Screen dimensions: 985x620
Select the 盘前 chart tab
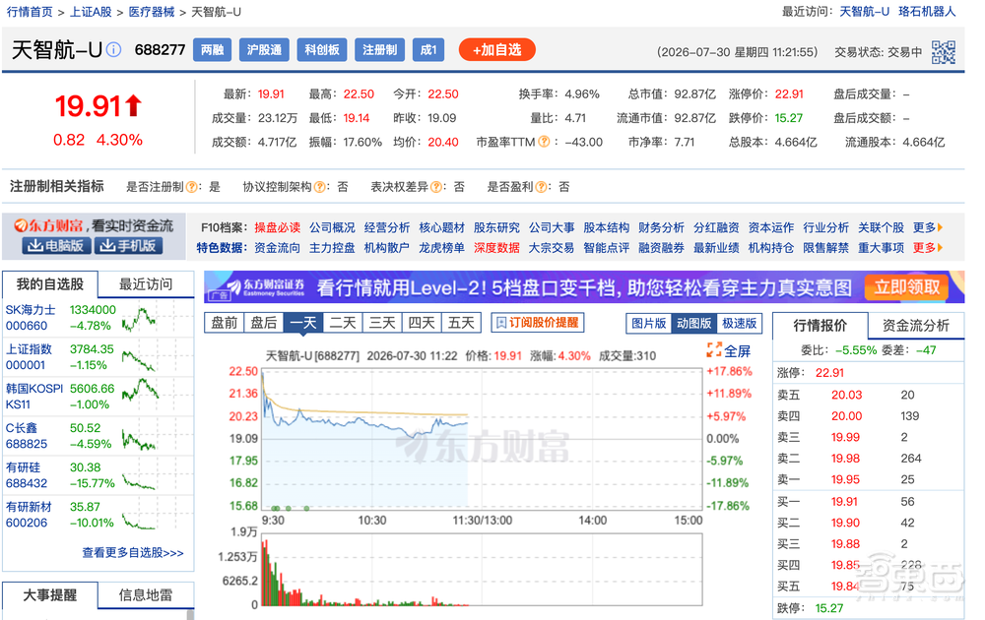tap(225, 323)
